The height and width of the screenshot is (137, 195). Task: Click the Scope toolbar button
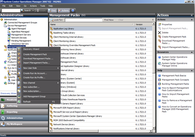[41, 10]
